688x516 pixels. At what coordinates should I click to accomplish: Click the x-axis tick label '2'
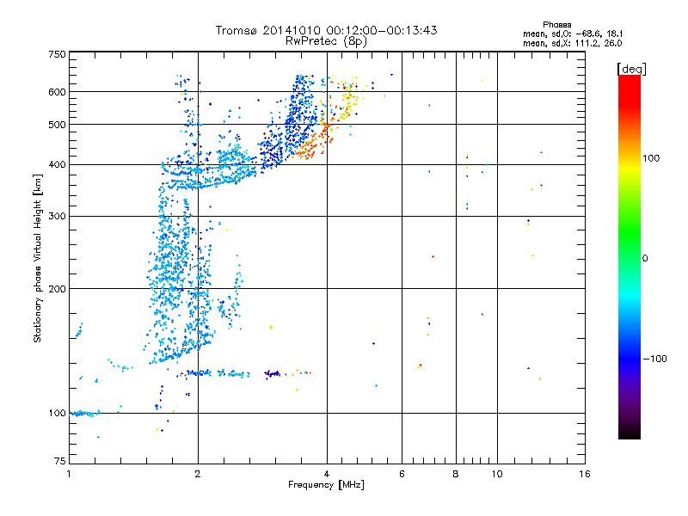(198, 474)
